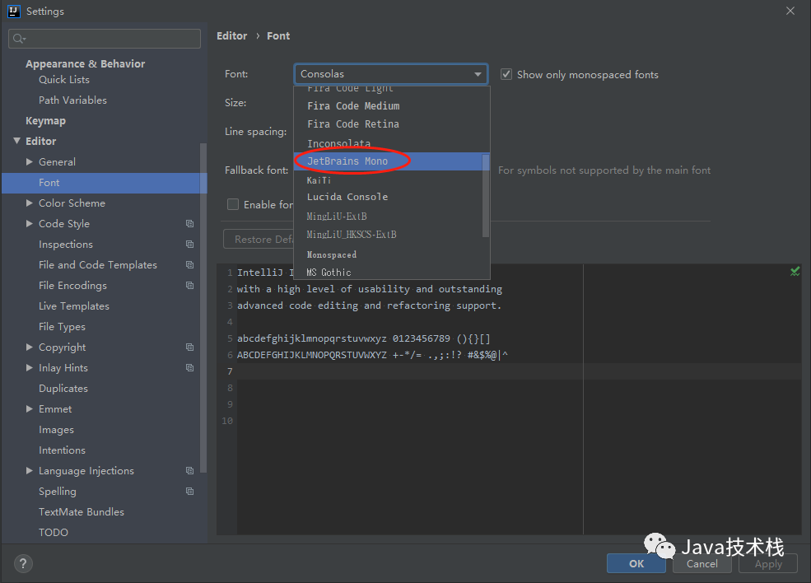Choose MS Gothic font option
811x583 pixels.
[x=392, y=272]
